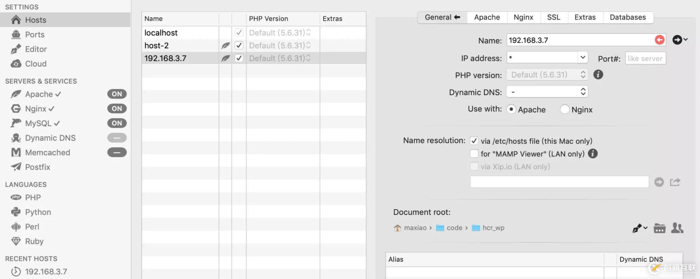
Task: Click the MAMP Viewer info icon
Action: point(593,154)
